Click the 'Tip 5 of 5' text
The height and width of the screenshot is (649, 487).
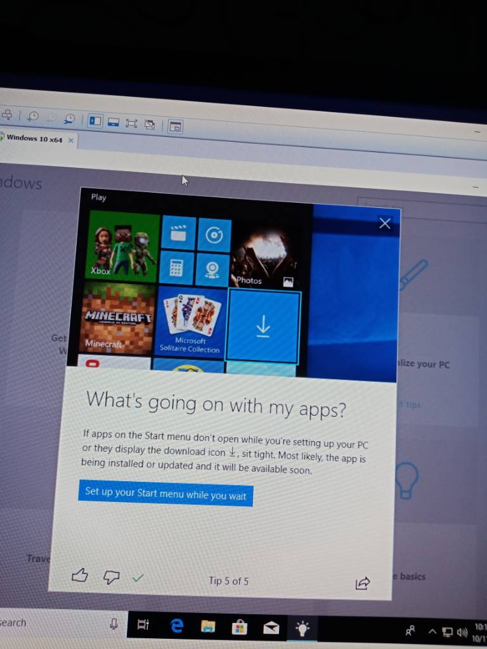tap(228, 581)
